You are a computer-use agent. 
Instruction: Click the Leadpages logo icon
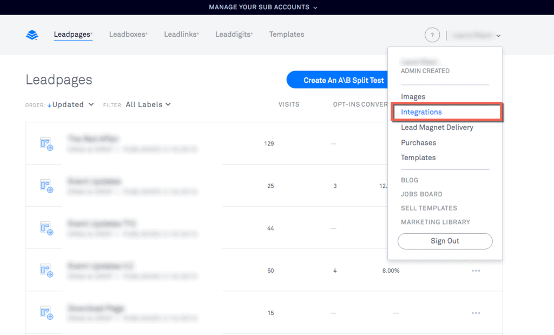point(31,34)
